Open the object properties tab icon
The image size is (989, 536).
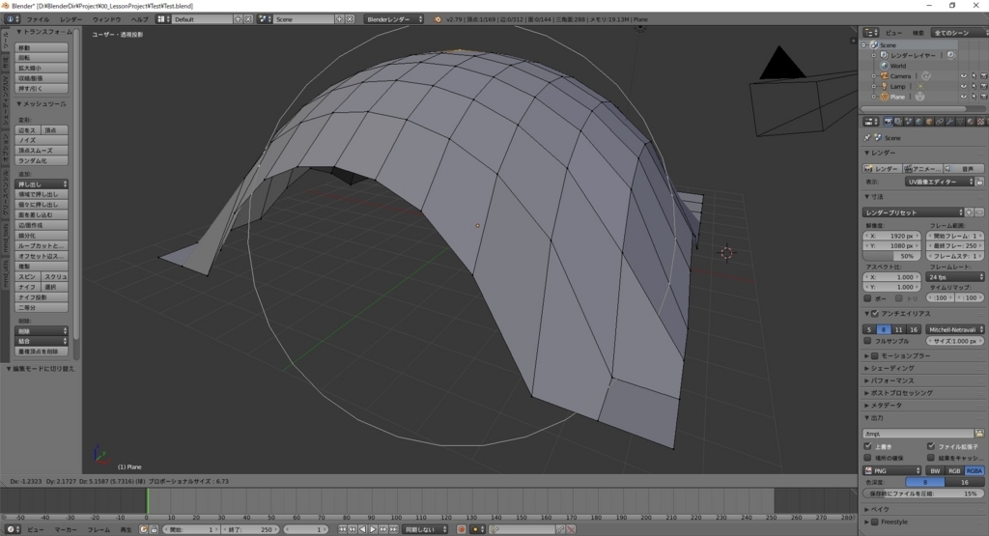(929, 122)
